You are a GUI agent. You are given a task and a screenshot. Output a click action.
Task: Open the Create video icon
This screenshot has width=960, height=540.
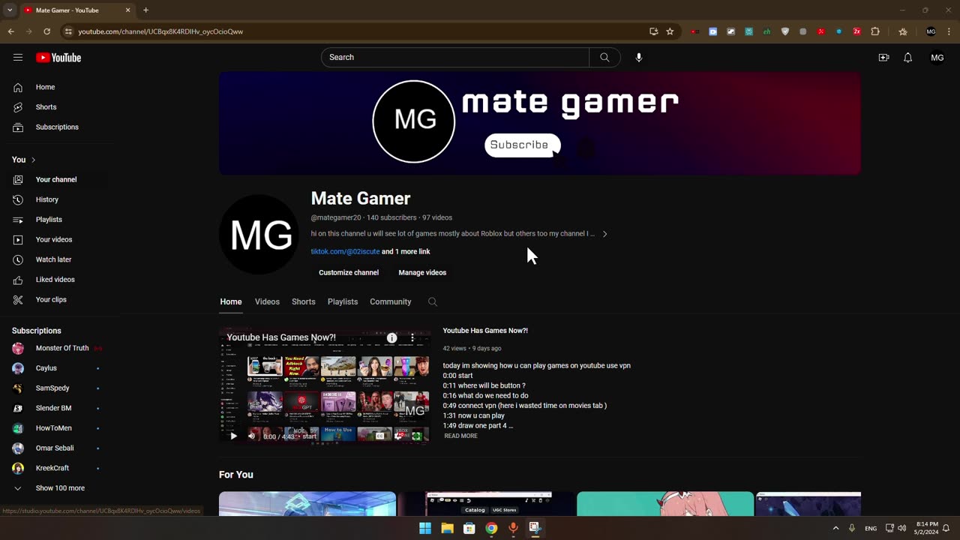click(884, 58)
